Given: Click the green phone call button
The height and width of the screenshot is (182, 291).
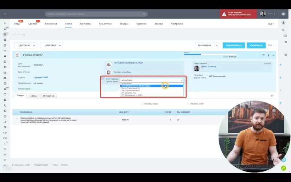Looking at the screenshot, I should click(283, 168).
